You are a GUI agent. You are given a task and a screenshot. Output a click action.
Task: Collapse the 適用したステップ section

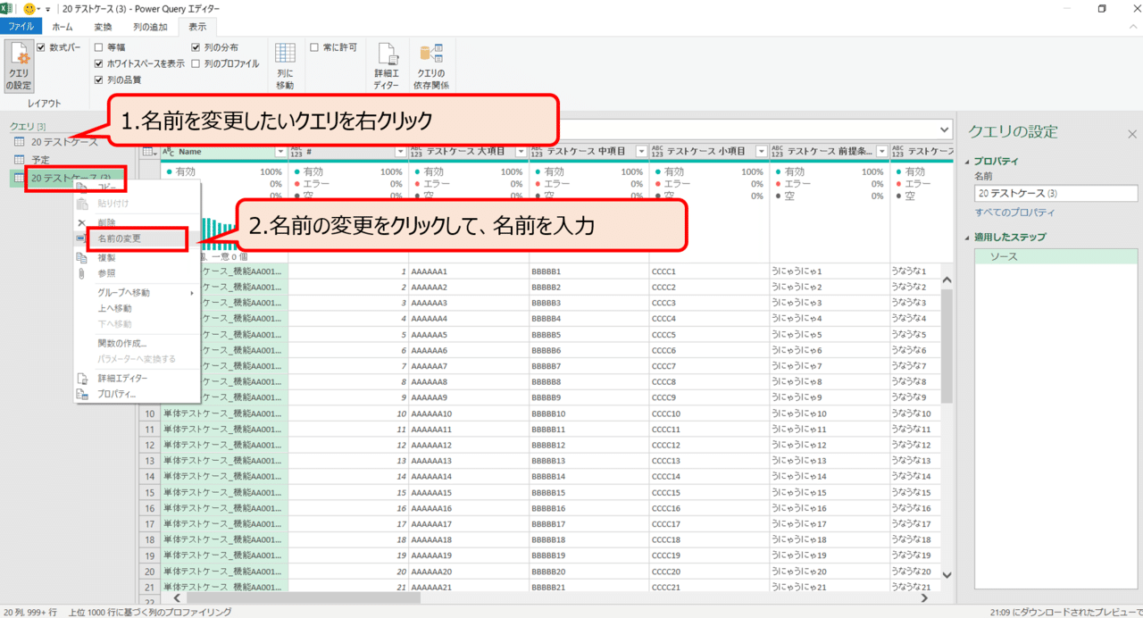pos(967,237)
